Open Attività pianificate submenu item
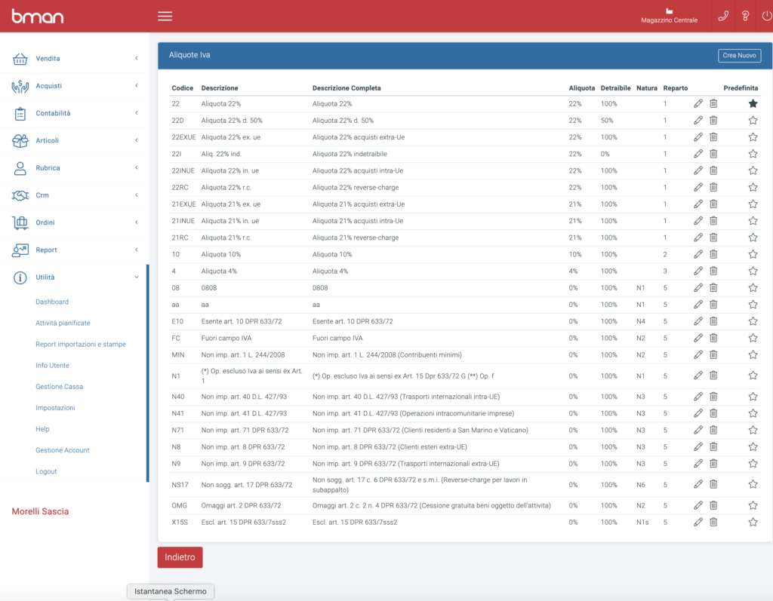The height and width of the screenshot is (601, 773). (63, 323)
